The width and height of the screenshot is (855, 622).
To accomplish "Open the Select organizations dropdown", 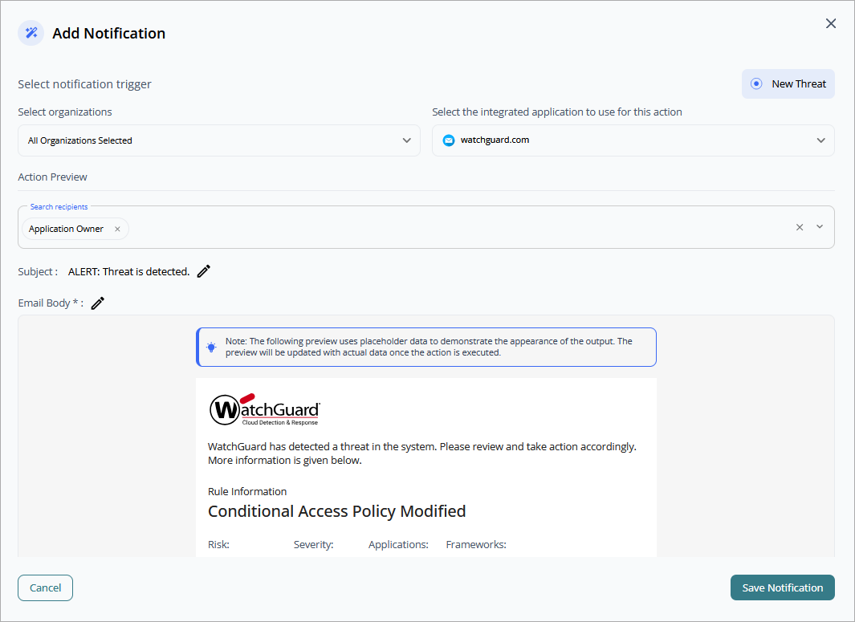I will (219, 140).
